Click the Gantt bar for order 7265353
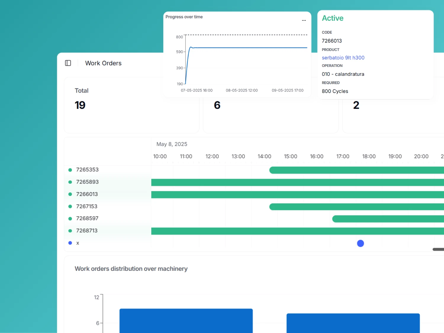This screenshot has height=333, width=444. (357, 170)
